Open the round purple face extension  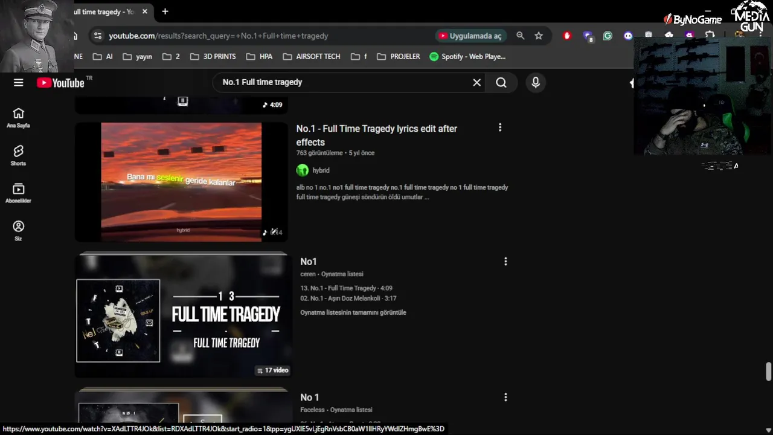click(628, 36)
